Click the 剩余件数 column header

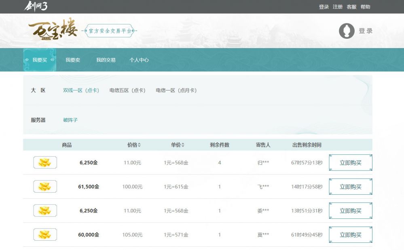click(220, 145)
